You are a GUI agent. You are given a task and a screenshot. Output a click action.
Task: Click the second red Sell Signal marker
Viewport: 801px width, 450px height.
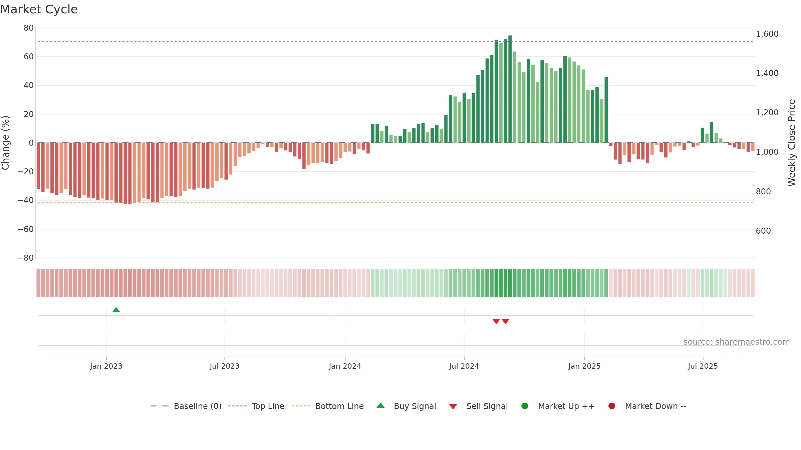506,321
